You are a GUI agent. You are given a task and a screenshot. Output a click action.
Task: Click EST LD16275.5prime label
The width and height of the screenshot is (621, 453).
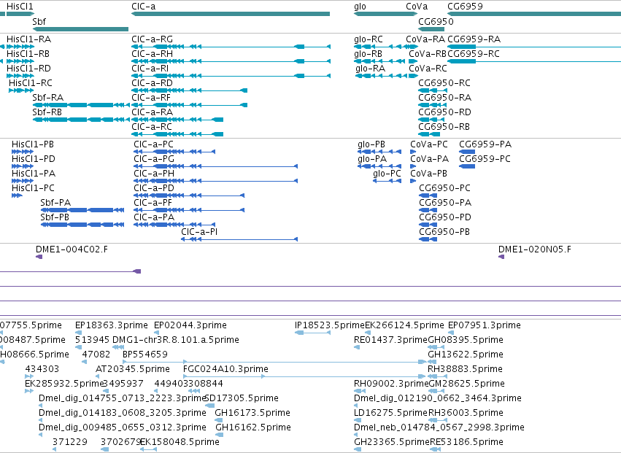tap(391, 413)
